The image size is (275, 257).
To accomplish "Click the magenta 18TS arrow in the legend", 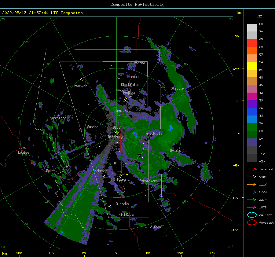I will click(252, 207).
